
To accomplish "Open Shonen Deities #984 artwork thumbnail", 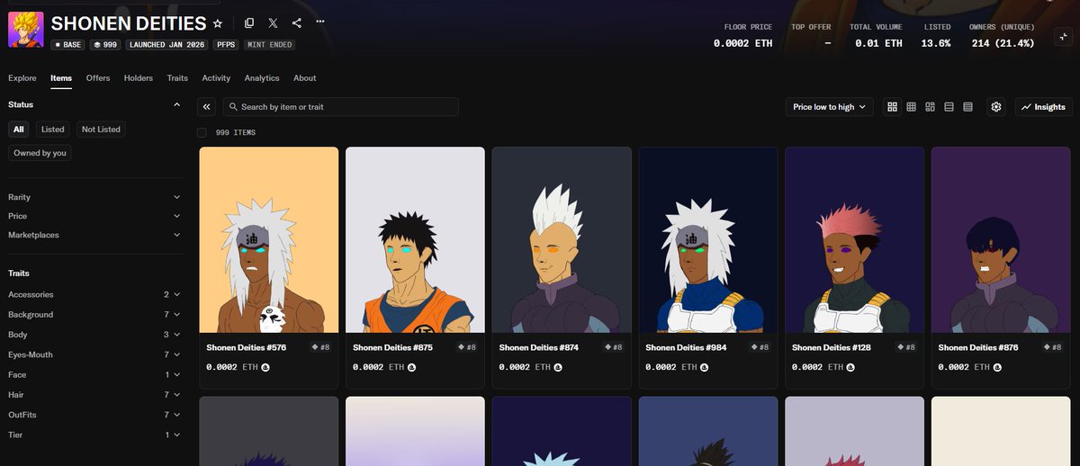I will pos(708,240).
